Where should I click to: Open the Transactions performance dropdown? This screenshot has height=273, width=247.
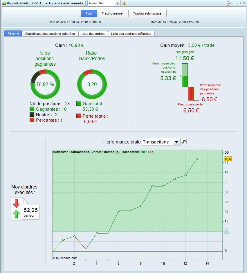tap(161, 142)
